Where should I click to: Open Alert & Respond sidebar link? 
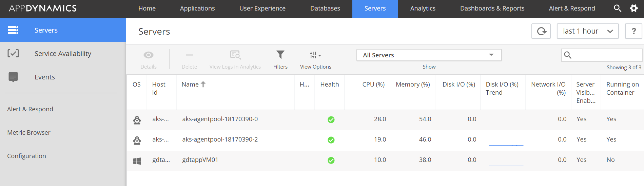point(30,109)
